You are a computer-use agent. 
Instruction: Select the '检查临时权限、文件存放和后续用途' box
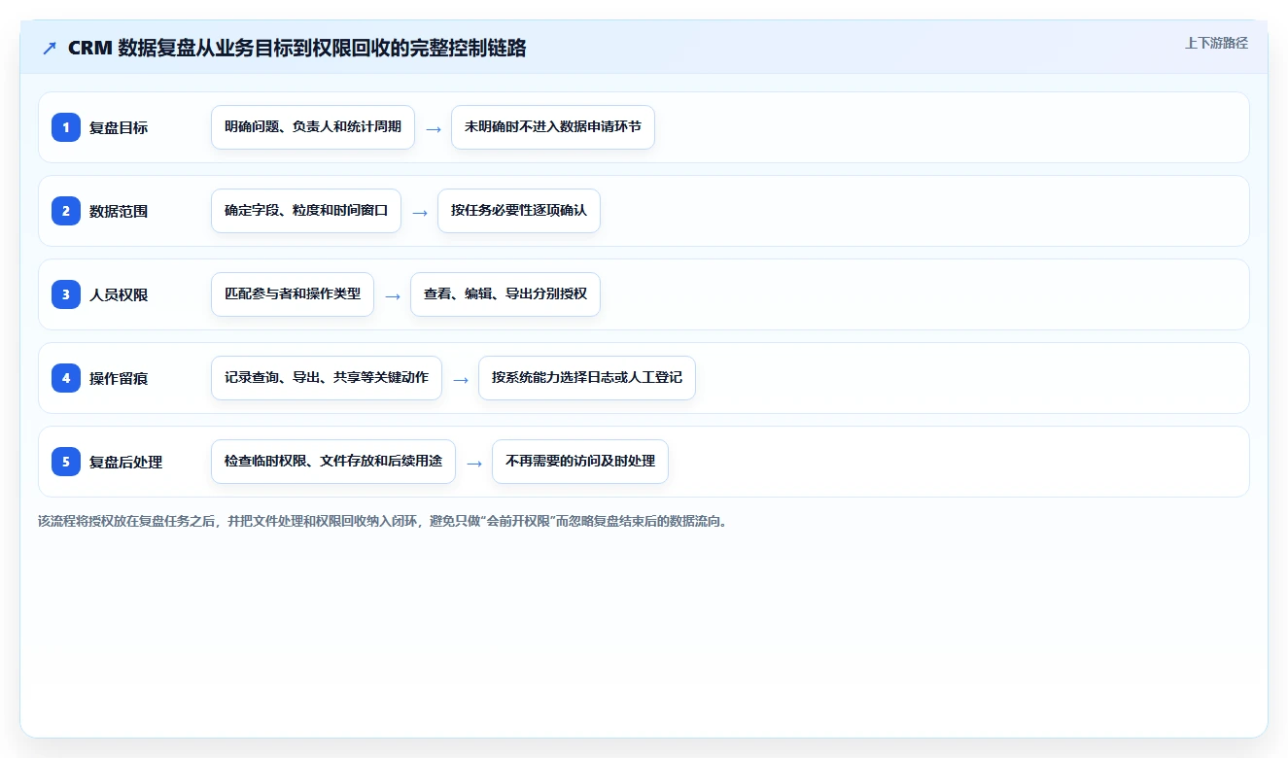click(x=333, y=462)
